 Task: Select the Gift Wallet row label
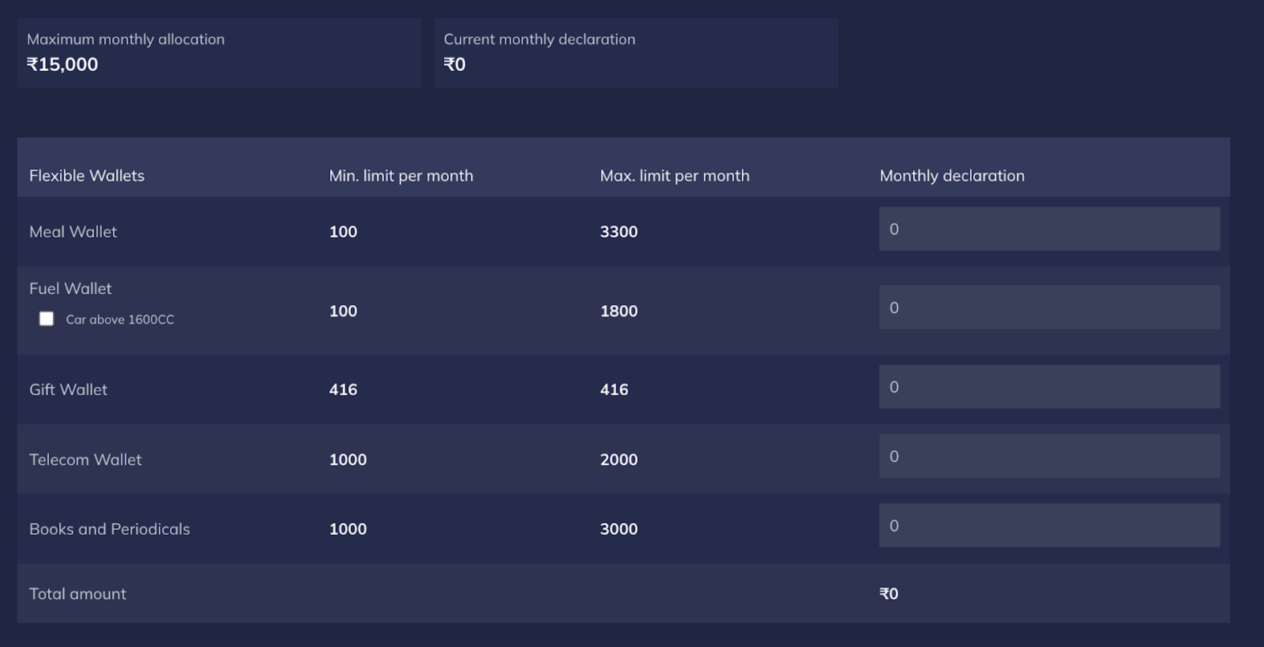(68, 389)
